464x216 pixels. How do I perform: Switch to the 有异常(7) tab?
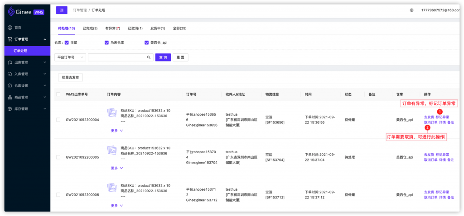pyautogui.click(x=113, y=28)
